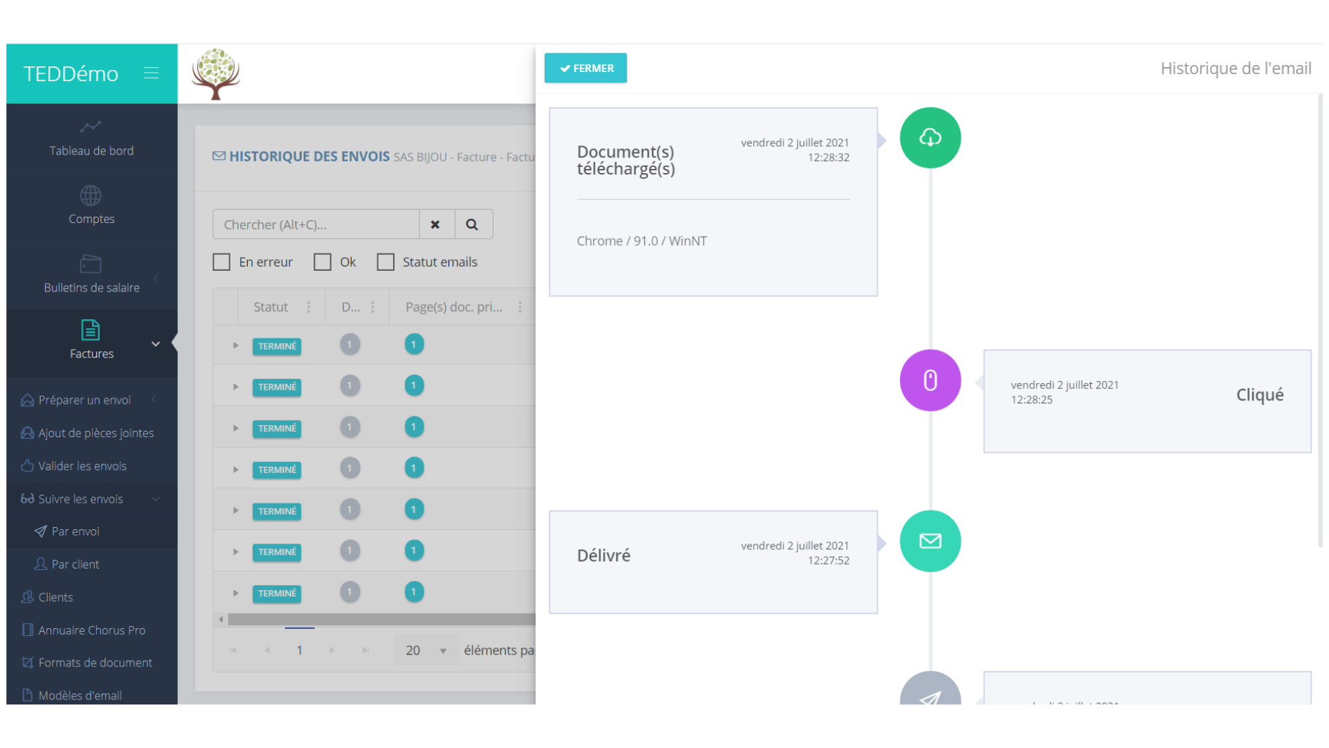Open the Comptes section
This screenshot has width=1329, height=748.
point(91,206)
